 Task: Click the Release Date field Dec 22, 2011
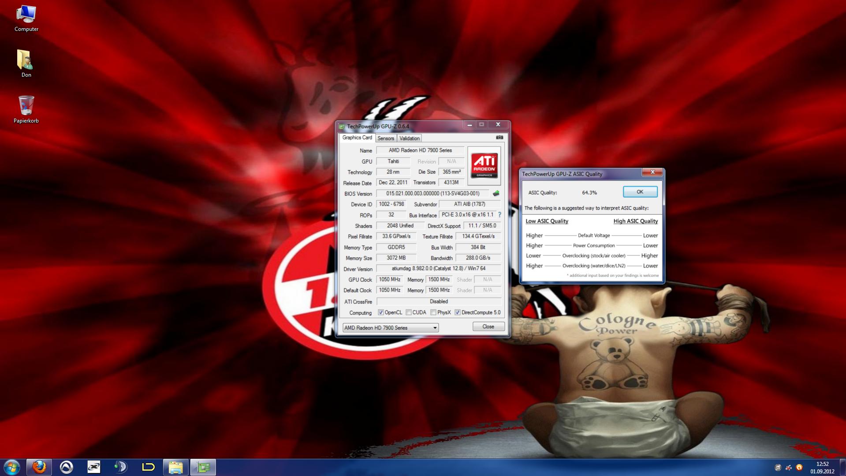393,183
